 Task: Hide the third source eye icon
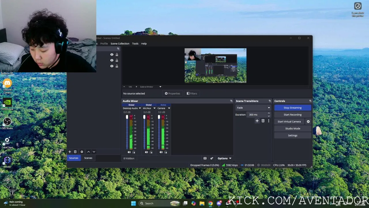click(112, 66)
